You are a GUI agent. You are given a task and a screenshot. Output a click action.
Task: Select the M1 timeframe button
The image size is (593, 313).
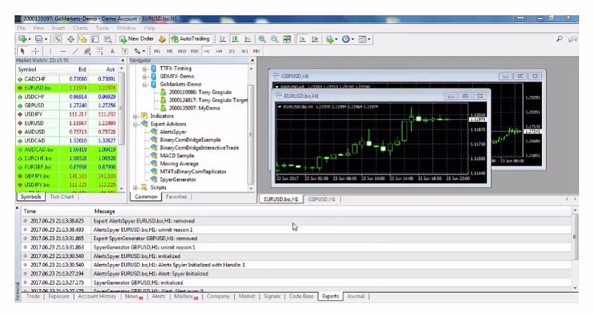coord(157,50)
